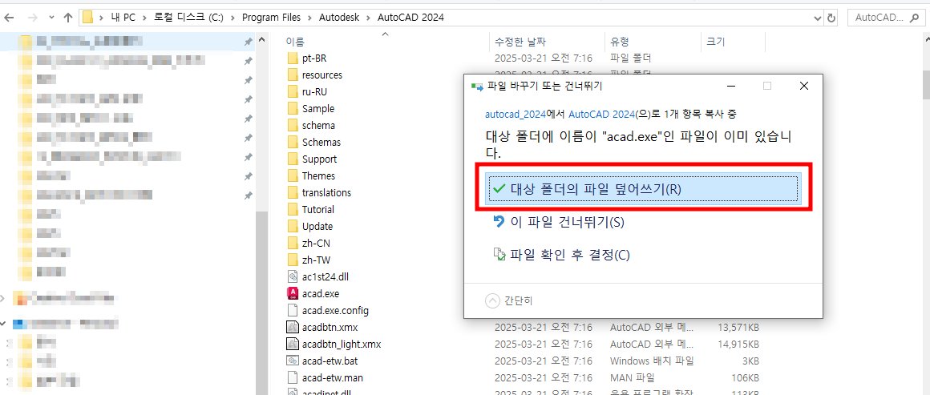Select the schema folder icon

[293, 126]
